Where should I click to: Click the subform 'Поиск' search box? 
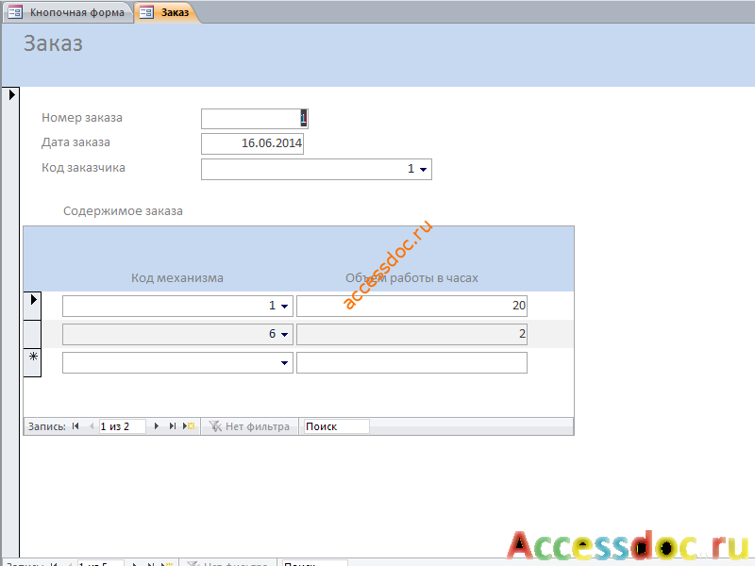click(336, 426)
